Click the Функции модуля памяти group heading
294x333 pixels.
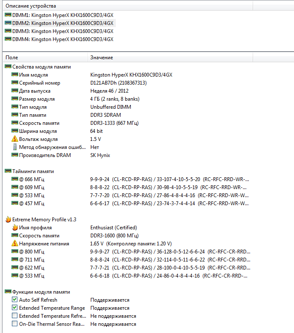(x=41, y=292)
